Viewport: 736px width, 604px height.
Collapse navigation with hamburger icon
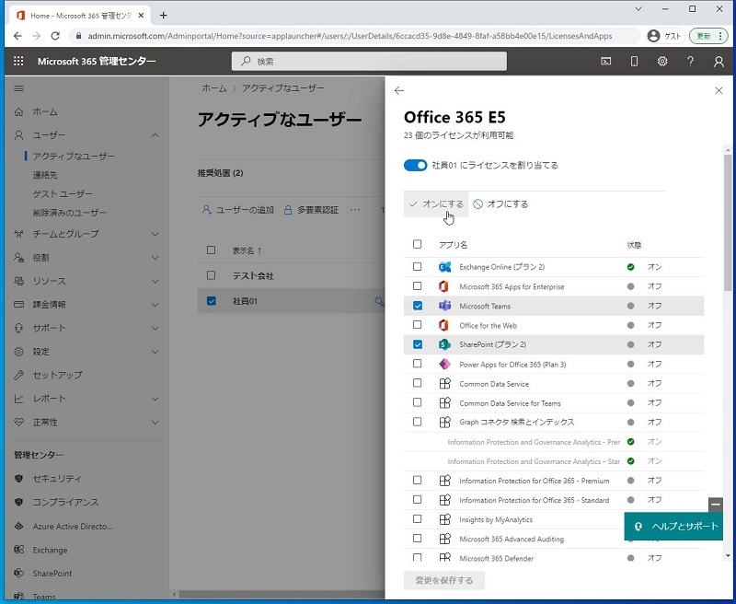tap(18, 88)
